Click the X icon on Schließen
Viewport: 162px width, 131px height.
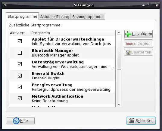coord(132,121)
